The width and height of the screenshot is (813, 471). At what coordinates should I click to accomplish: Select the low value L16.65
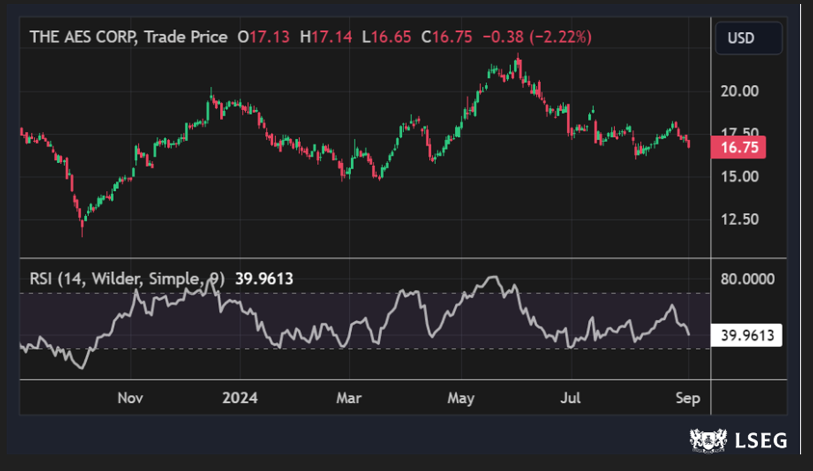[387, 37]
